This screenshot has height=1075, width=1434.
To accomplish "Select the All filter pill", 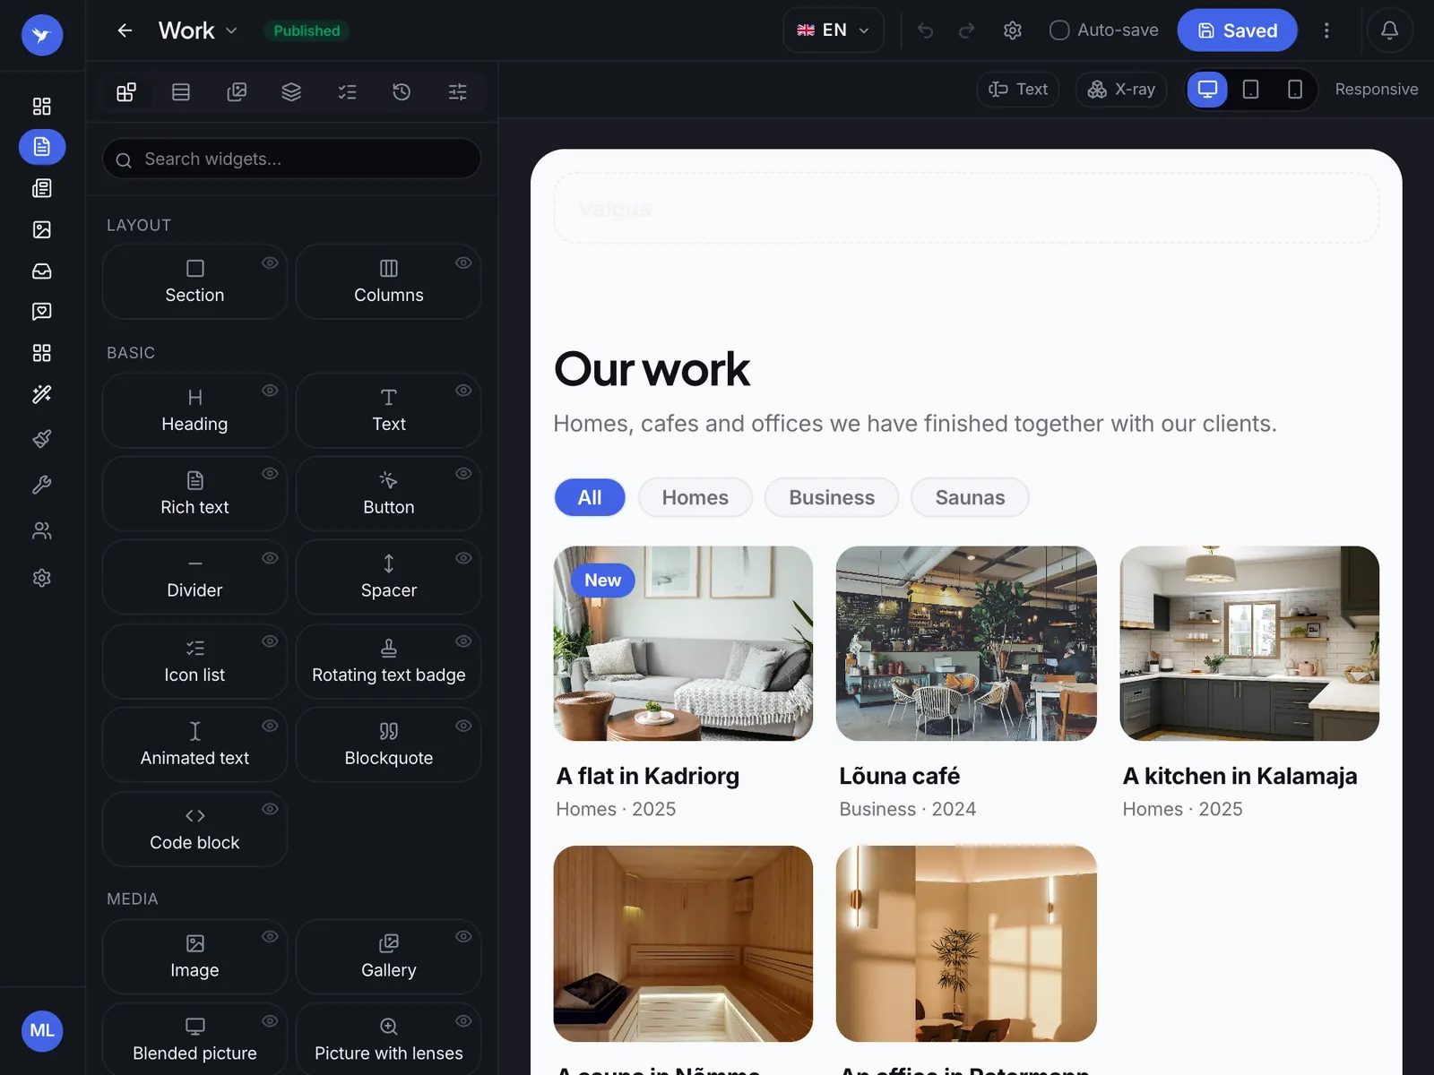I will (590, 497).
